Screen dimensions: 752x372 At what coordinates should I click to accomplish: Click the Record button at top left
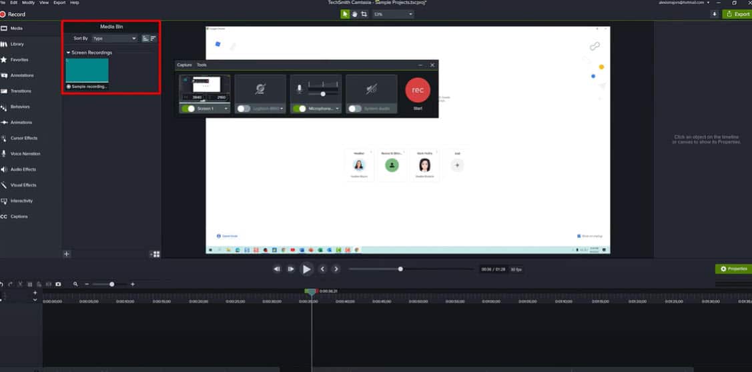pos(13,15)
